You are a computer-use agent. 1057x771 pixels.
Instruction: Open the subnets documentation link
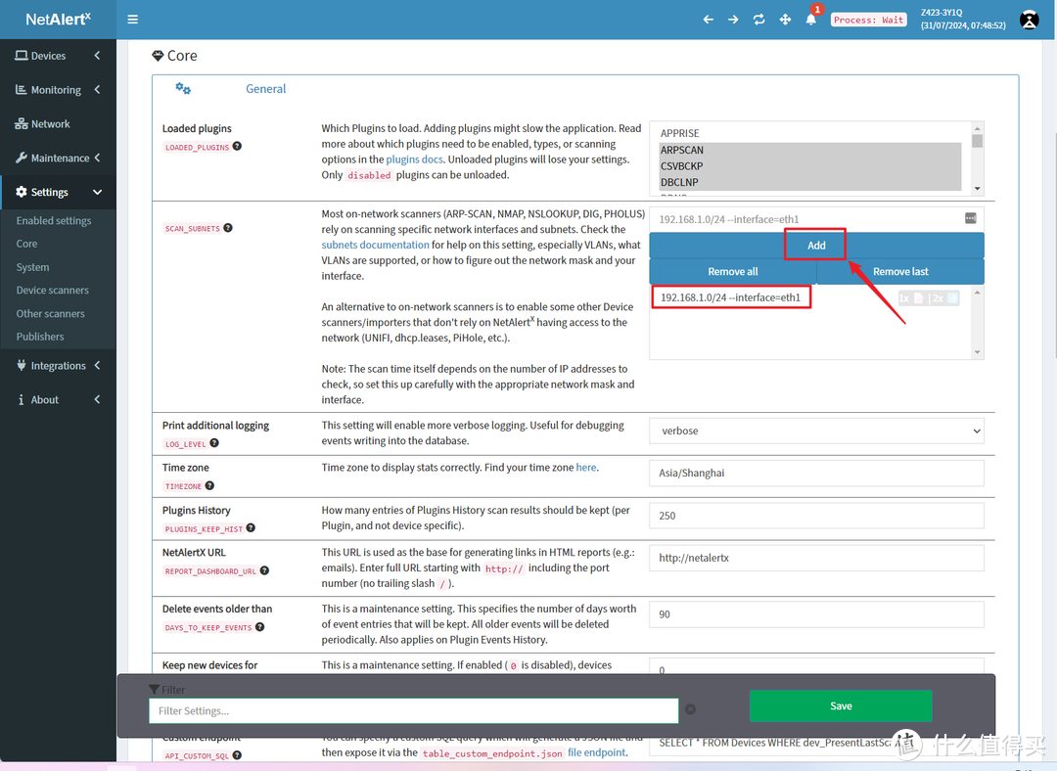click(x=375, y=245)
